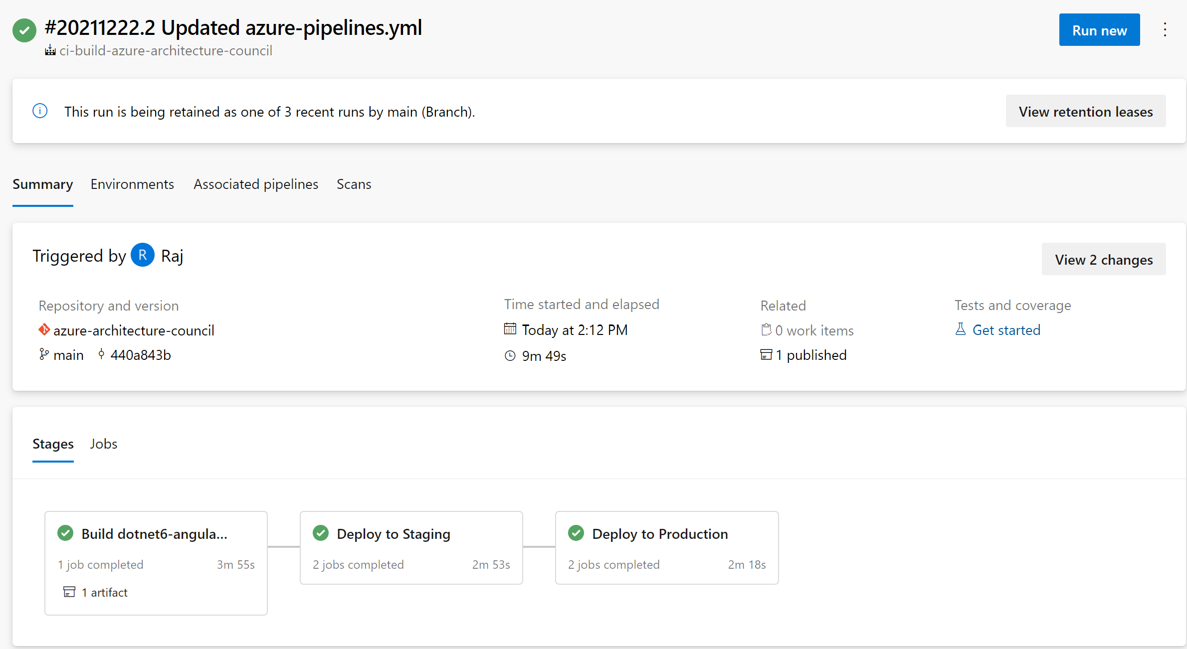Select the Scans tab
The width and height of the screenshot is (1187, 649).
tap(354, 184)
